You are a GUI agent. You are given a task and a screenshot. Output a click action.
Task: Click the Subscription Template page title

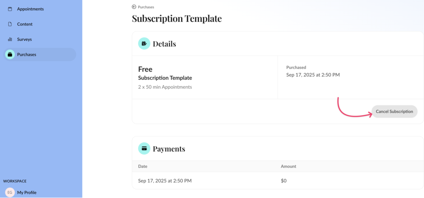pyautogui.click(x=177, y=19)
